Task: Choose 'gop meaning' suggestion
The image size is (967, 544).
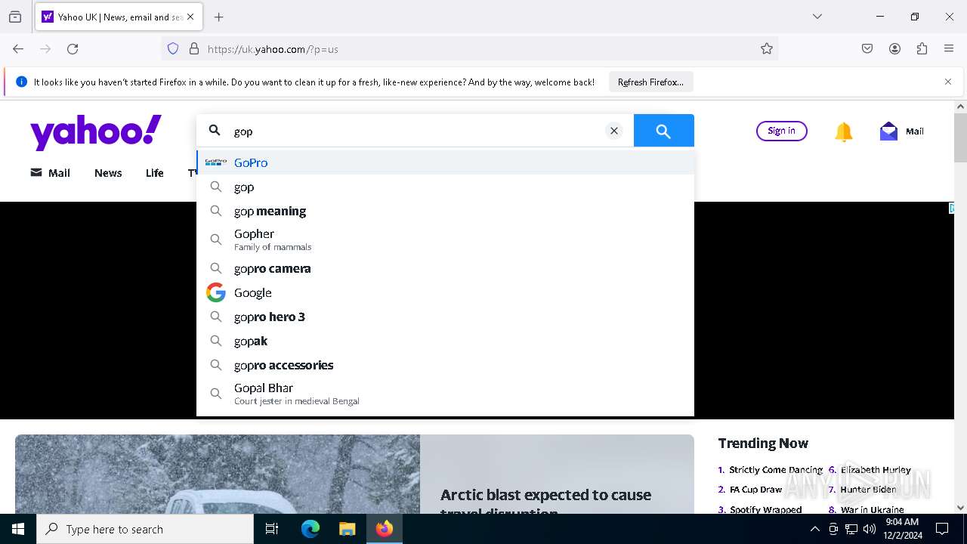Action: pos(445,211)
